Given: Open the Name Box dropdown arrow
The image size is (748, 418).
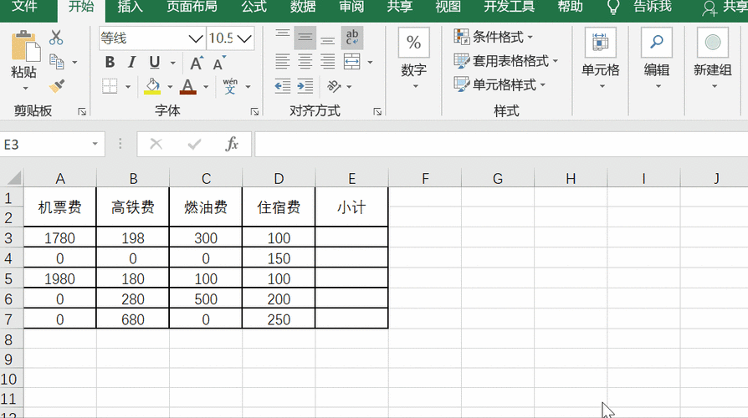Looking at the screenshot, I should [95, 144].
